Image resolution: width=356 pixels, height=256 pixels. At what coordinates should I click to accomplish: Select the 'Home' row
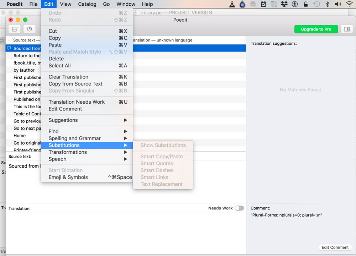(x=23, y=136)
